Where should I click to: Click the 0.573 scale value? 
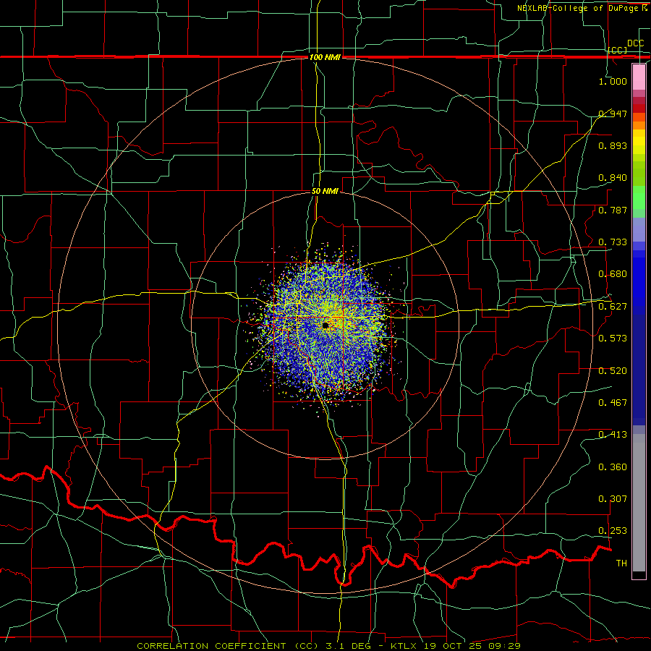[613, 339]
